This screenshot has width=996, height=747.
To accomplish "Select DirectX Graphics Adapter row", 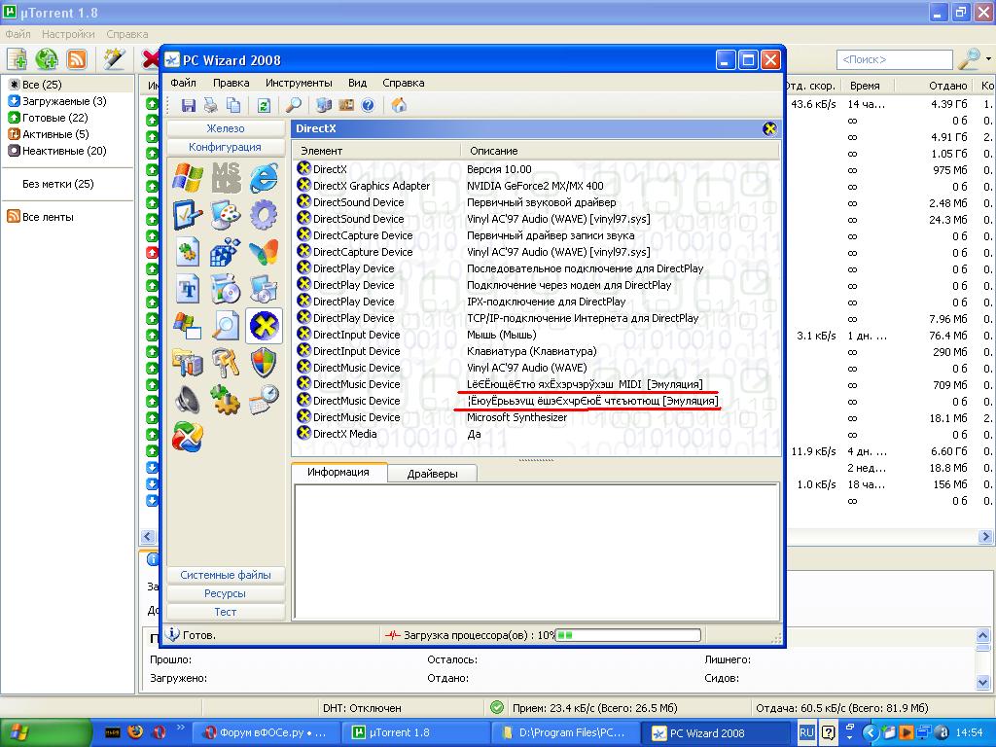I will [x=371, y=186].
